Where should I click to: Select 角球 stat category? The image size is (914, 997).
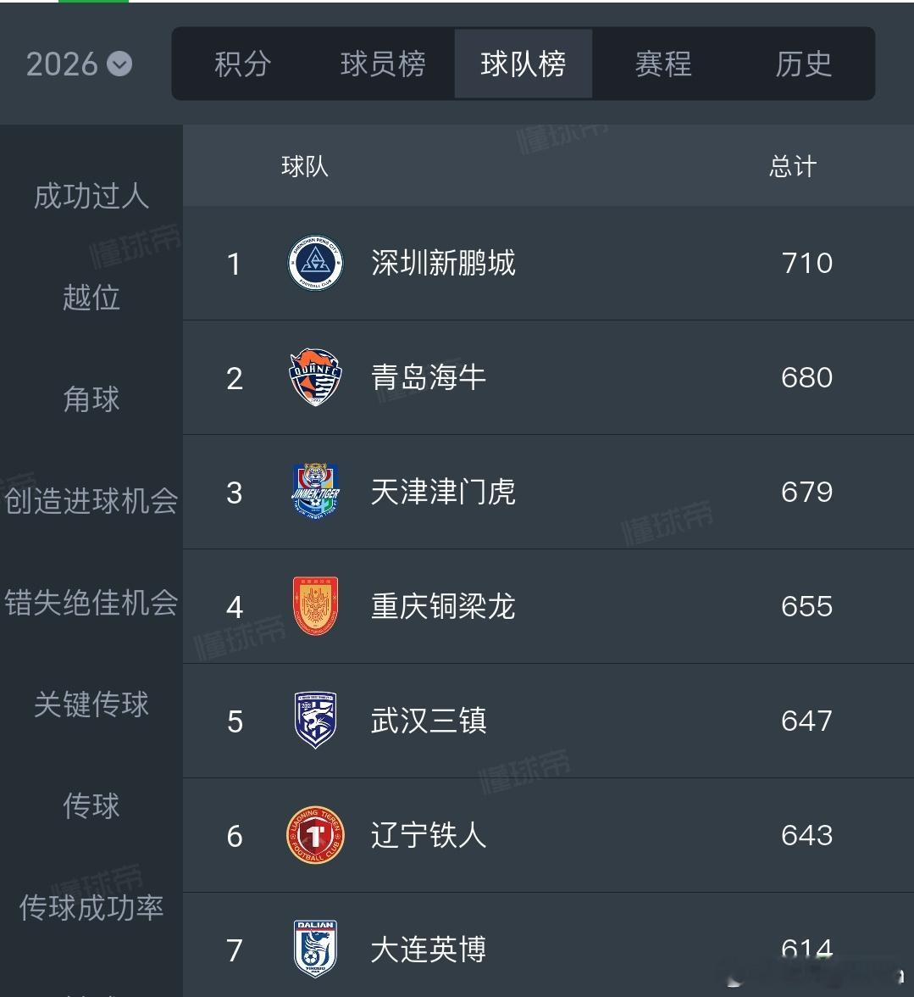[x=91, y=399]
